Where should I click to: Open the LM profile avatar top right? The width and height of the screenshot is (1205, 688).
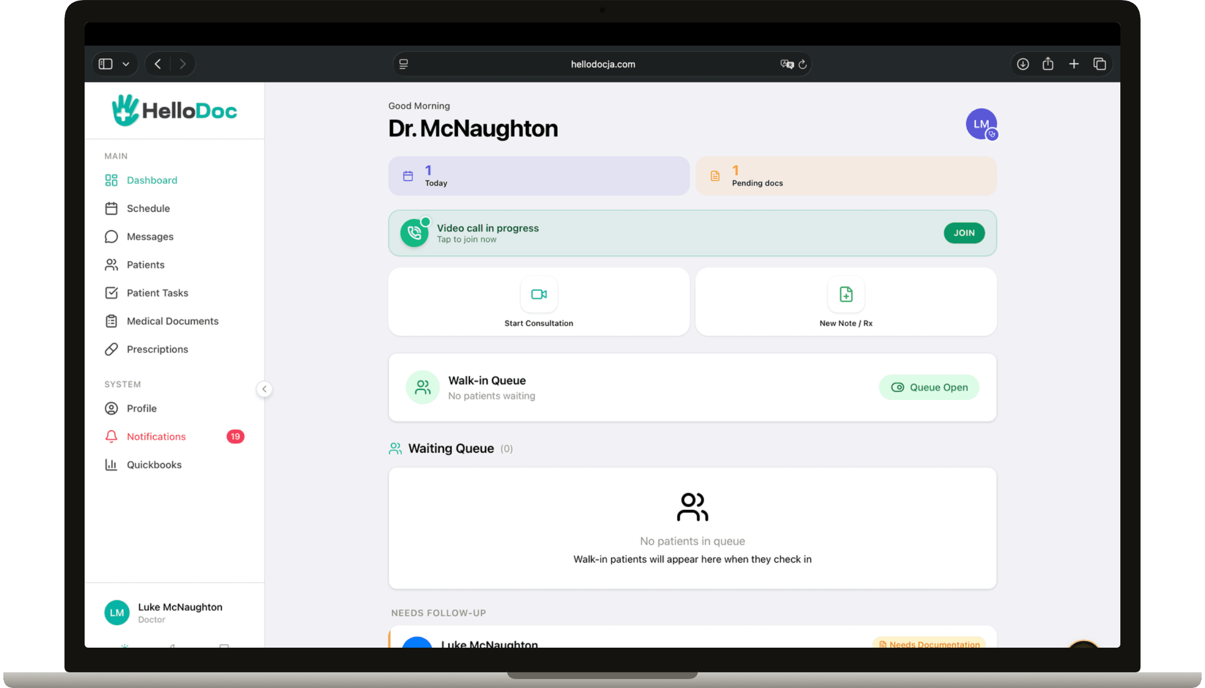click(x=981, y=124)
